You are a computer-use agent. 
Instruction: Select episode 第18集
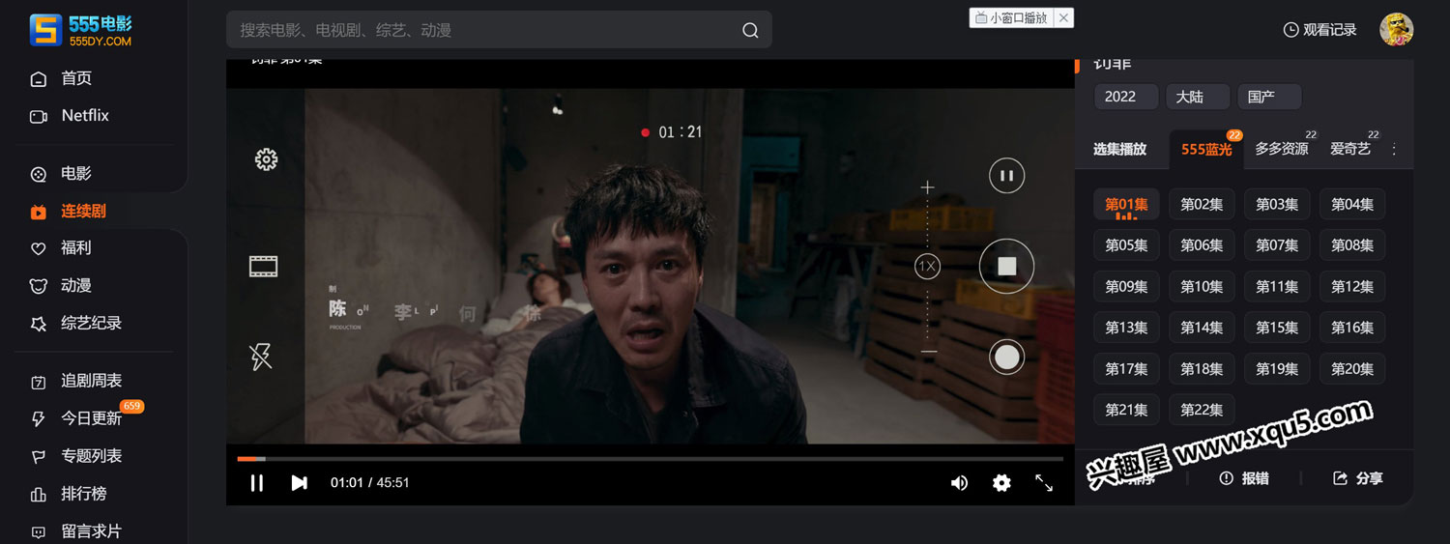coord(1202,369)
